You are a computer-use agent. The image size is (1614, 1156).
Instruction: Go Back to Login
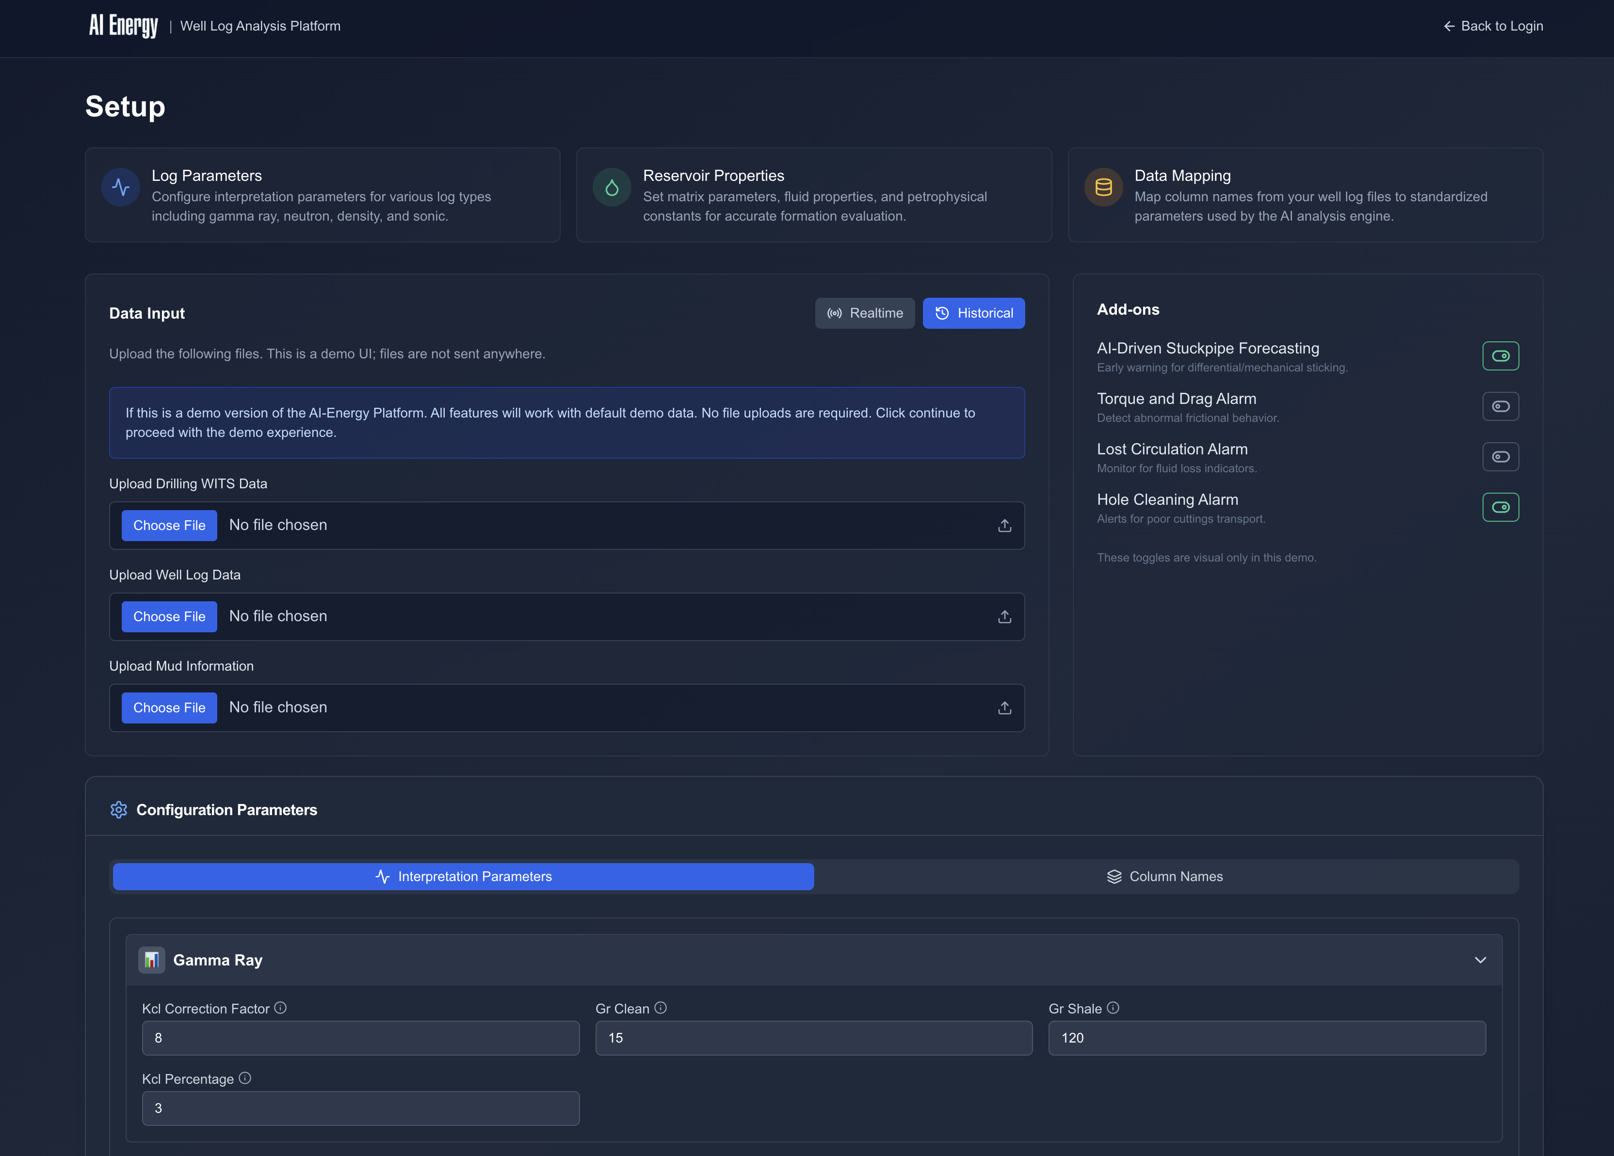click(1493, 26)
